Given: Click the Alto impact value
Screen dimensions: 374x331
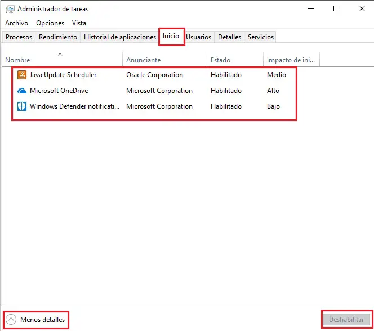Looking at the screenshot, I should pos(273,91).
